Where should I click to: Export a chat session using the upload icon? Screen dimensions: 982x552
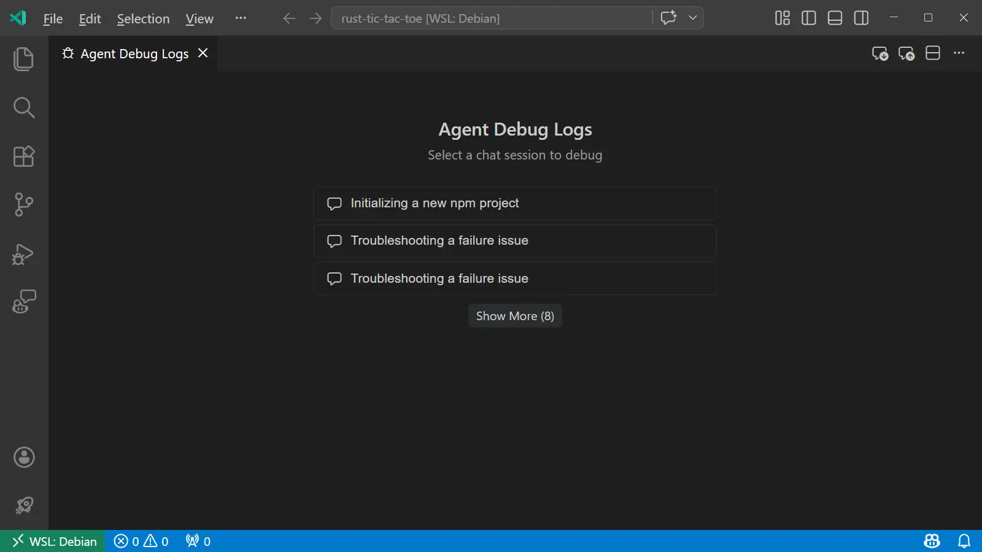(x=906, y=53)
